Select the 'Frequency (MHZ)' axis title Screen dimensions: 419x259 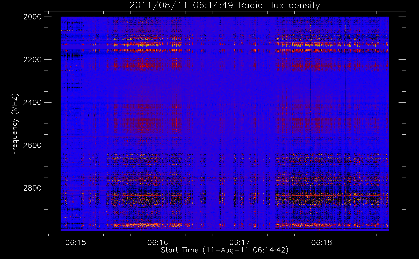point(15,124)
